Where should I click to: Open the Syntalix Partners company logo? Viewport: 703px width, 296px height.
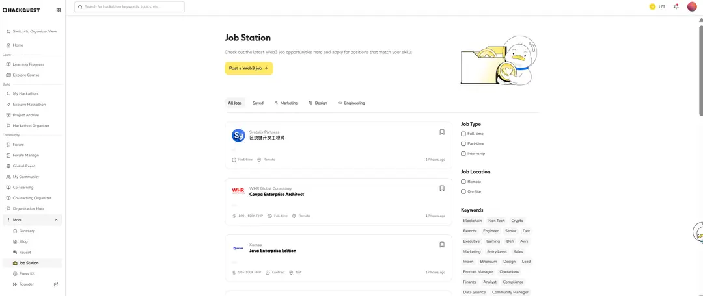(238, 135)
